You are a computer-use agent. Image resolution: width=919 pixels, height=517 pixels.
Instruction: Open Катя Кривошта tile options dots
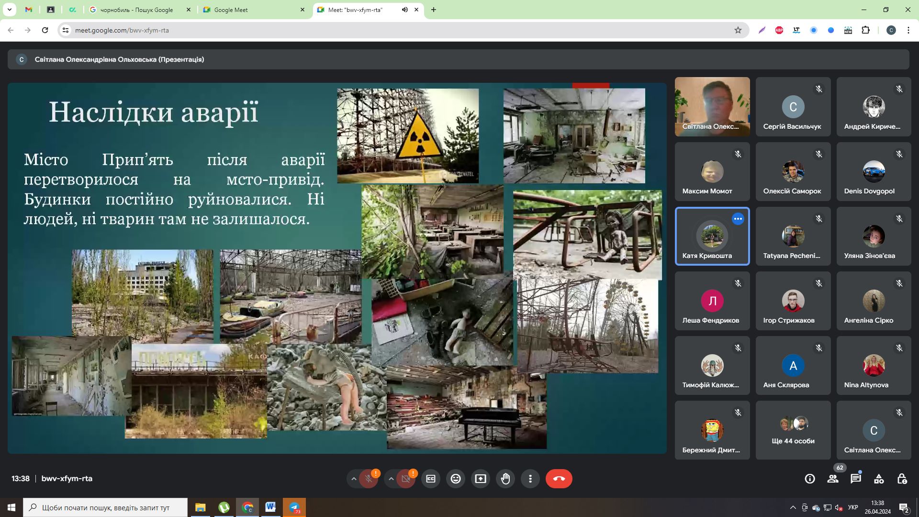[738, 219]
